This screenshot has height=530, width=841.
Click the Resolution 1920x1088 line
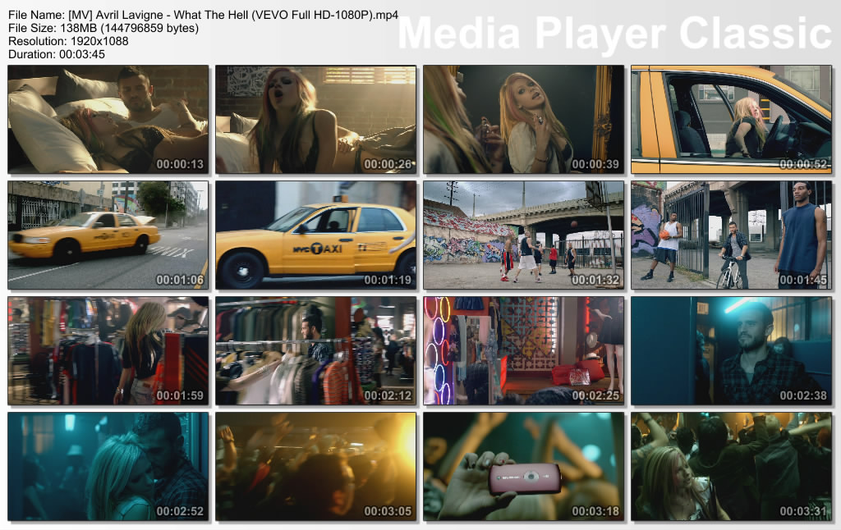(x=68, y=41)
